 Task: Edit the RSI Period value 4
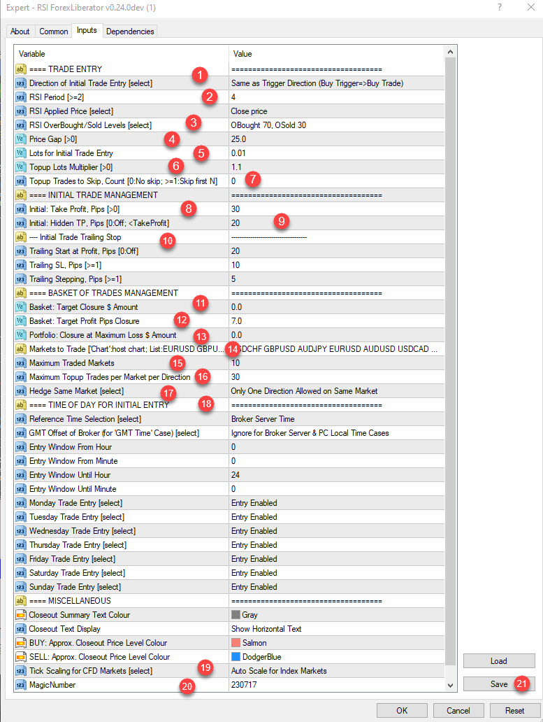point(337,97)
